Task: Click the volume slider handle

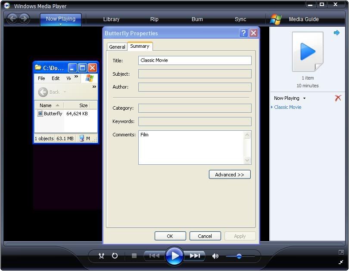Action: tap(239, 256)
